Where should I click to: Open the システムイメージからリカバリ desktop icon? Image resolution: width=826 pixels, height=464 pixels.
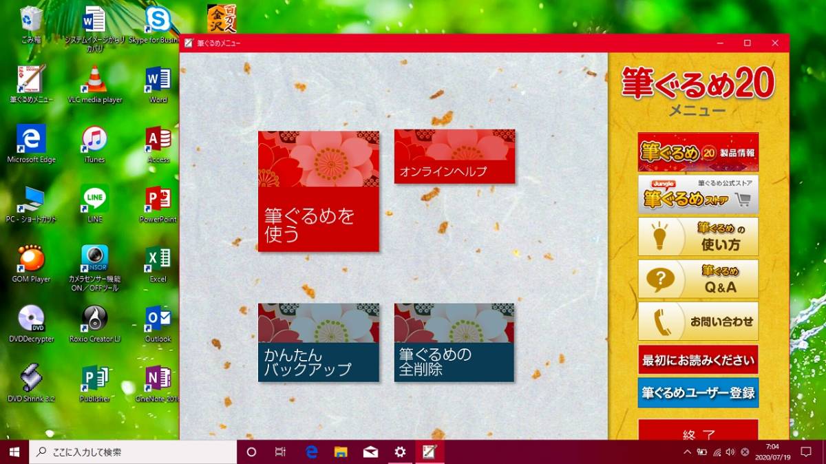click(x=94, y=29)
